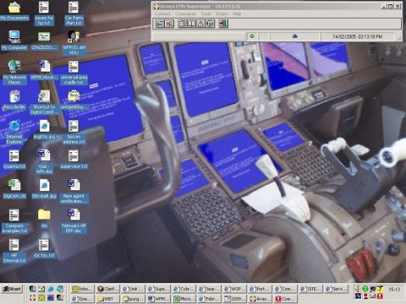Select the My Network Places desktop icon
This screenshot has height=304, width=406.
tap(14, 73)
